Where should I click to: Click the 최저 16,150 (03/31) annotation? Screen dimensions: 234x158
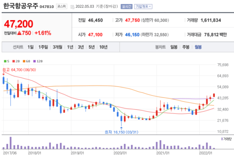click(121, 132)
